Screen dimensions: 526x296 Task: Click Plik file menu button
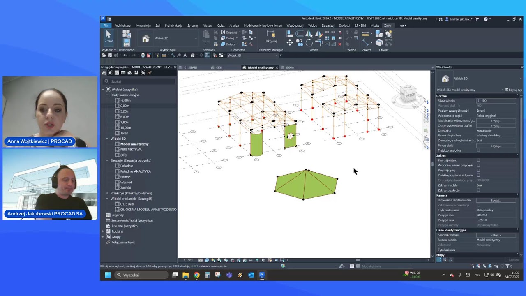tap(106, 25)
